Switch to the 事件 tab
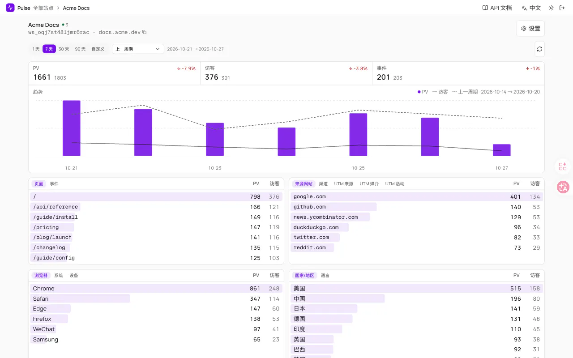The height and width of the screenshot is (358, 573). coord(54,183)
